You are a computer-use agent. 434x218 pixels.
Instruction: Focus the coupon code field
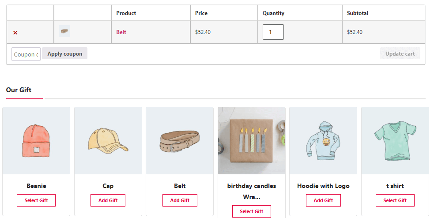coord(26,54)
